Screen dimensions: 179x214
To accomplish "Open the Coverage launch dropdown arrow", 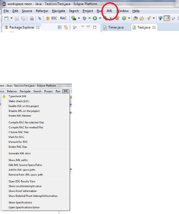I will (x=79, y=18).
